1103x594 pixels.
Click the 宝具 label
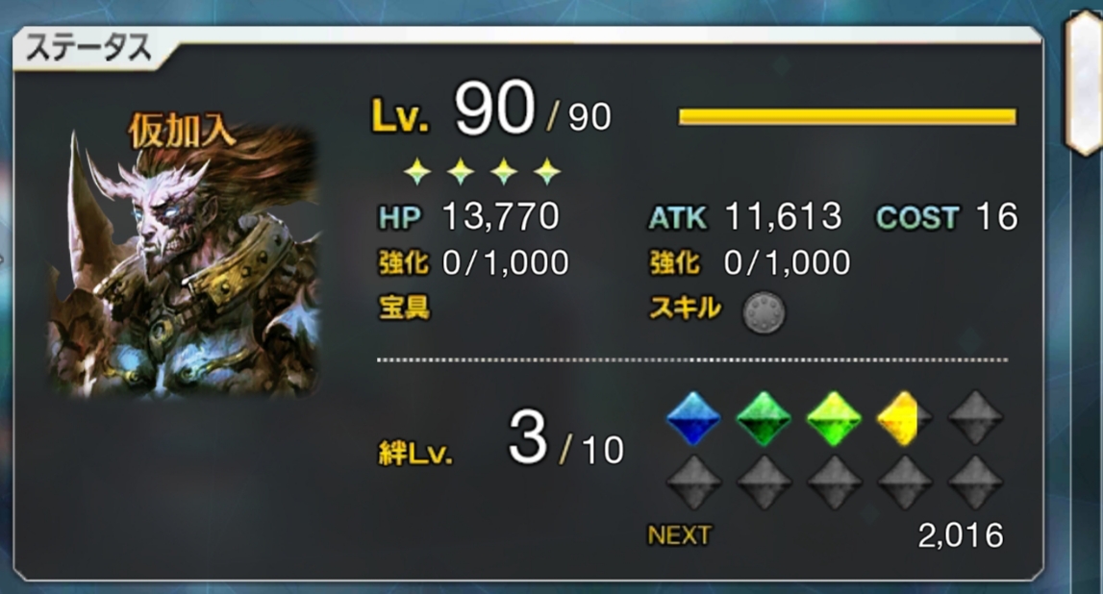(x=404, y=308)
